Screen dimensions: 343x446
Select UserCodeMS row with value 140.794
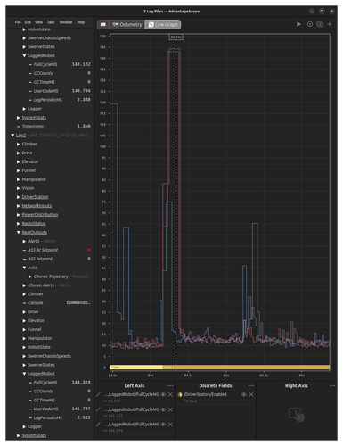tap(60, 91)
